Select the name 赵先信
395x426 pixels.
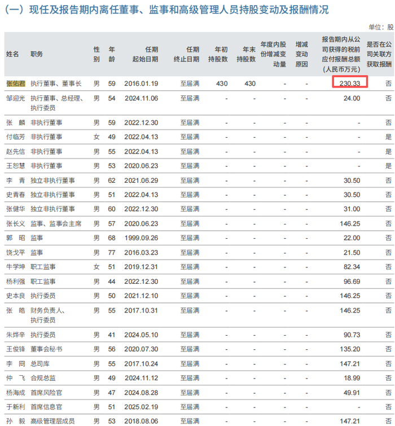[16, 152]
